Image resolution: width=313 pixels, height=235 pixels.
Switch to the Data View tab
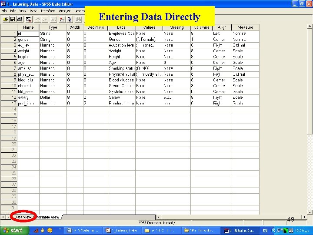(x=23, y=217)
